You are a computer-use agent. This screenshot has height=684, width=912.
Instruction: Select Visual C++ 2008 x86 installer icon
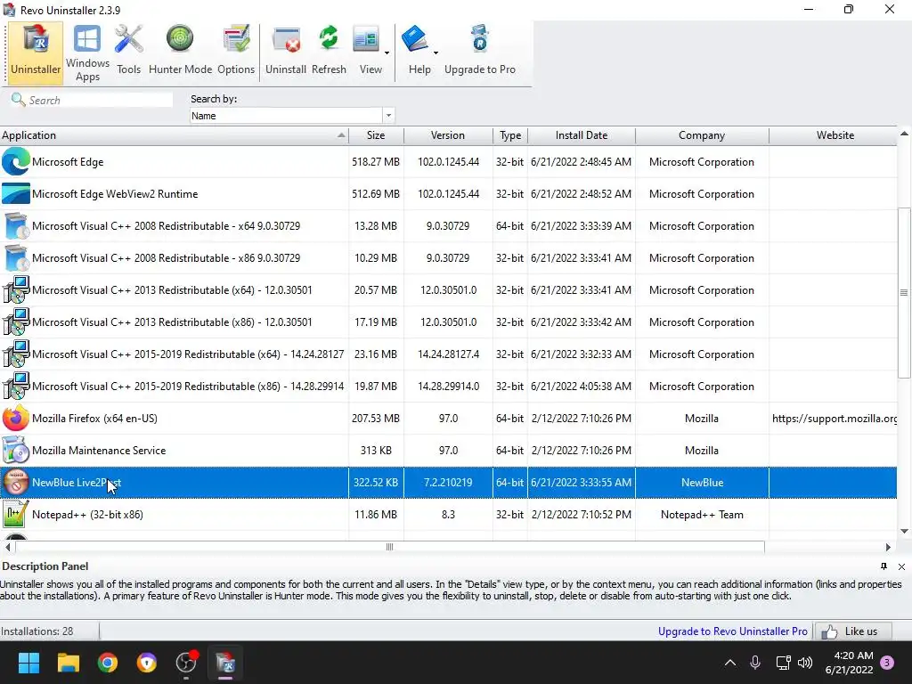pyautogui.click(x=16, y=257)
